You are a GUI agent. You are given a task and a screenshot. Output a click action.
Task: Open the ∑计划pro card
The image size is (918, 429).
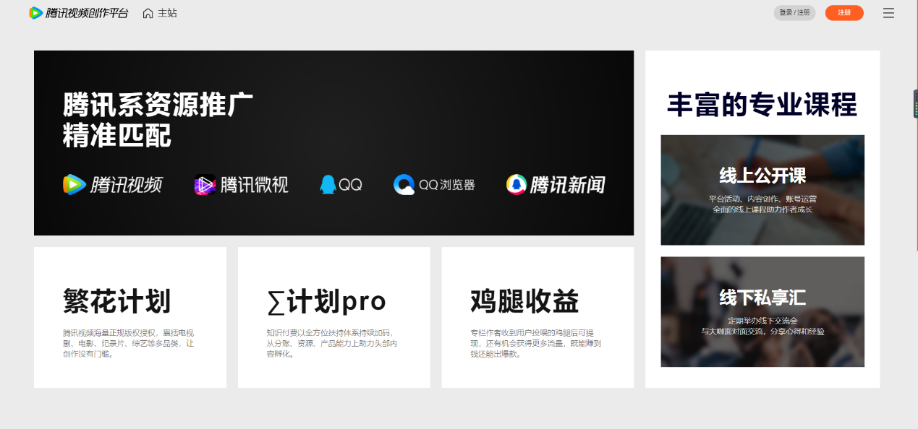[x=334, y=317]
